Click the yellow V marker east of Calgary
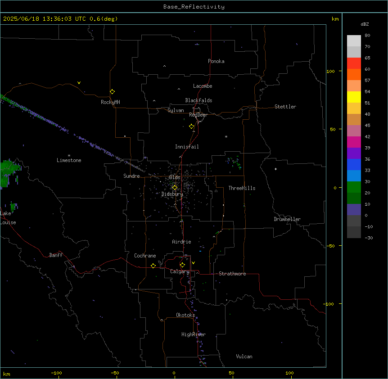Screen dimensions: 388x379 (193, 263)
